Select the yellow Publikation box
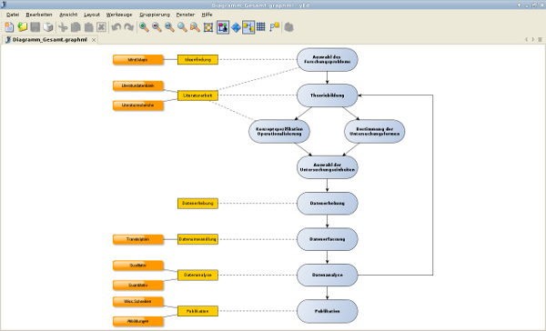 (197, 311)
